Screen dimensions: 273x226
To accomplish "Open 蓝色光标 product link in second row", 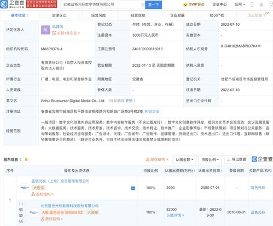I will pos(258,212).
